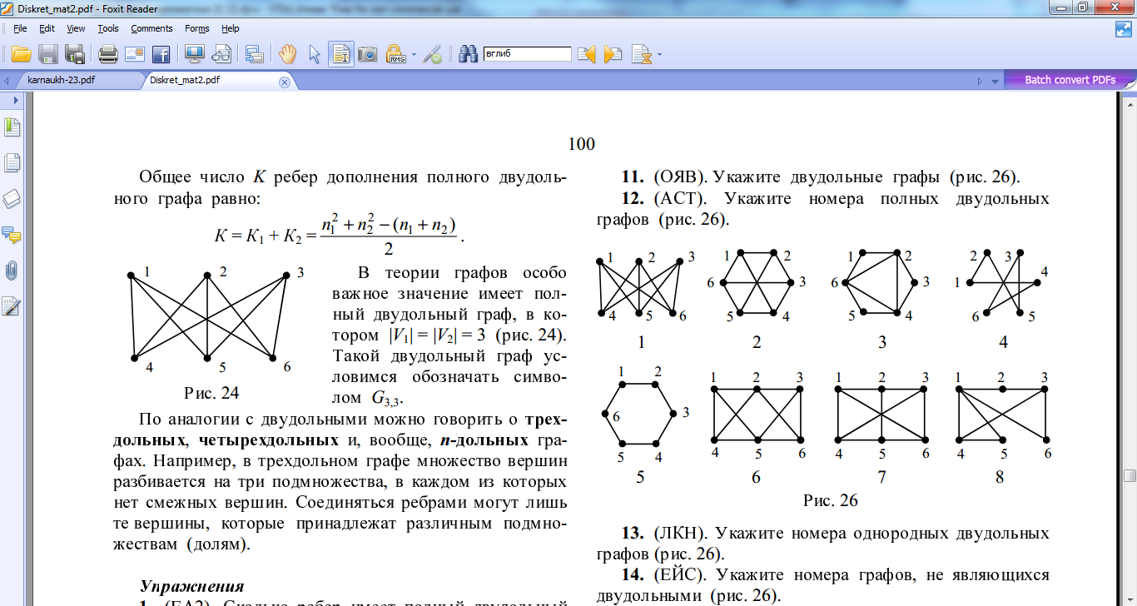This screenshot has height=606, width=1137.
Task: Click the reading glasses page icon
Action: (x=221, y=54)
